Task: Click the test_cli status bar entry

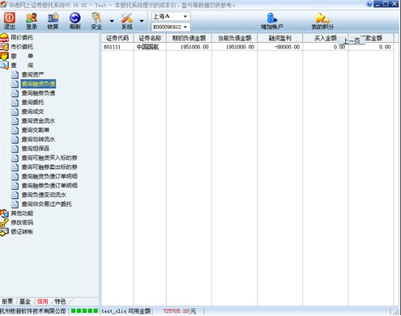Action: click(113, 311)
